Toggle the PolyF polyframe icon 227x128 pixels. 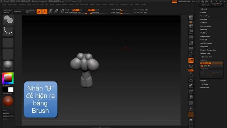click(191, 103)
